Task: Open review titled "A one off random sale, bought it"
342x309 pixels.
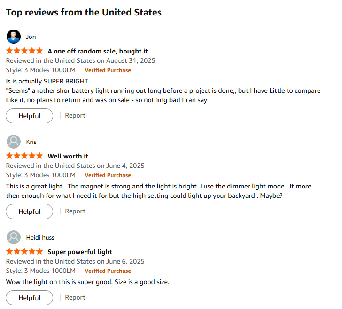Action: [98, 51]
